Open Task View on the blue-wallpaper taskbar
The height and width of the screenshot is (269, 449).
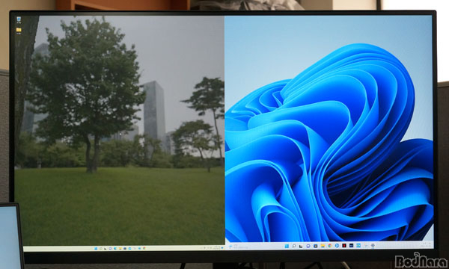coord(301,246)
